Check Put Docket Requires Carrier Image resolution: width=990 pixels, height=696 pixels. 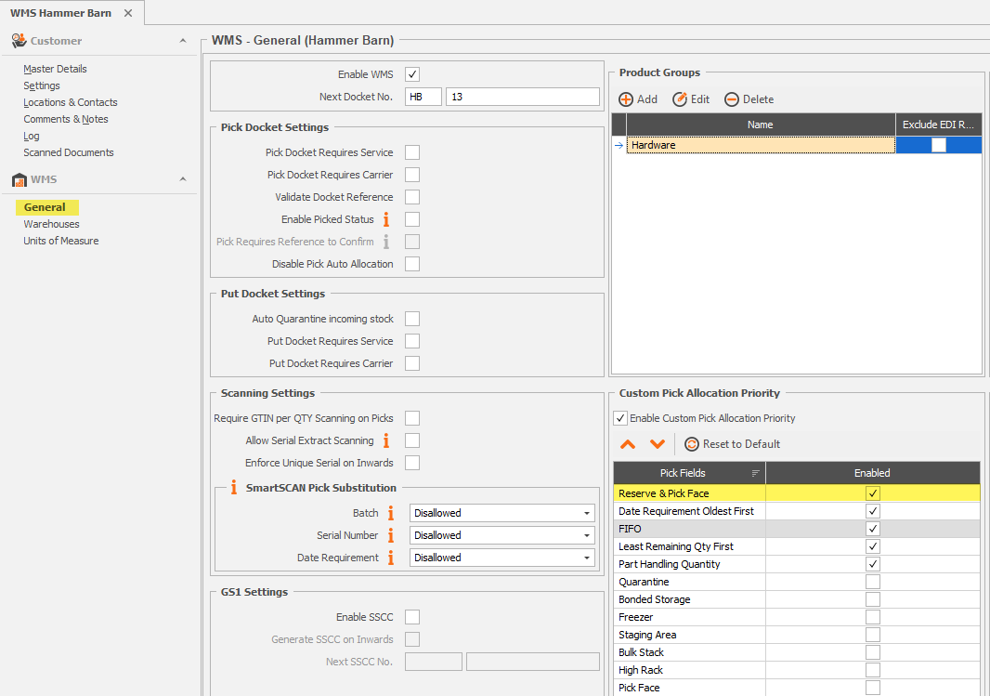point(412,363)
